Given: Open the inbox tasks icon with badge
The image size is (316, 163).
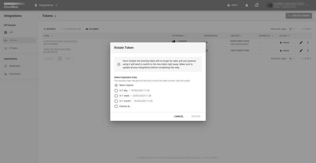Looking at the screenshot, I should [x=256, y=5].
